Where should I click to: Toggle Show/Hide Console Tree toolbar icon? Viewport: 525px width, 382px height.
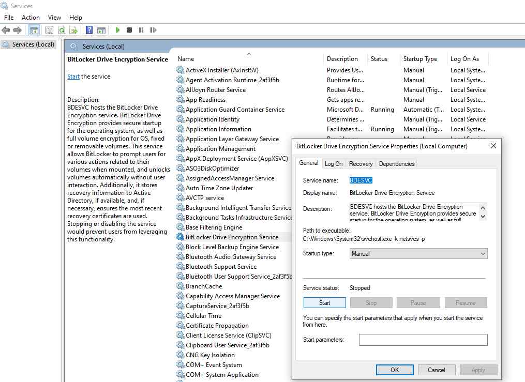(34, 30)
